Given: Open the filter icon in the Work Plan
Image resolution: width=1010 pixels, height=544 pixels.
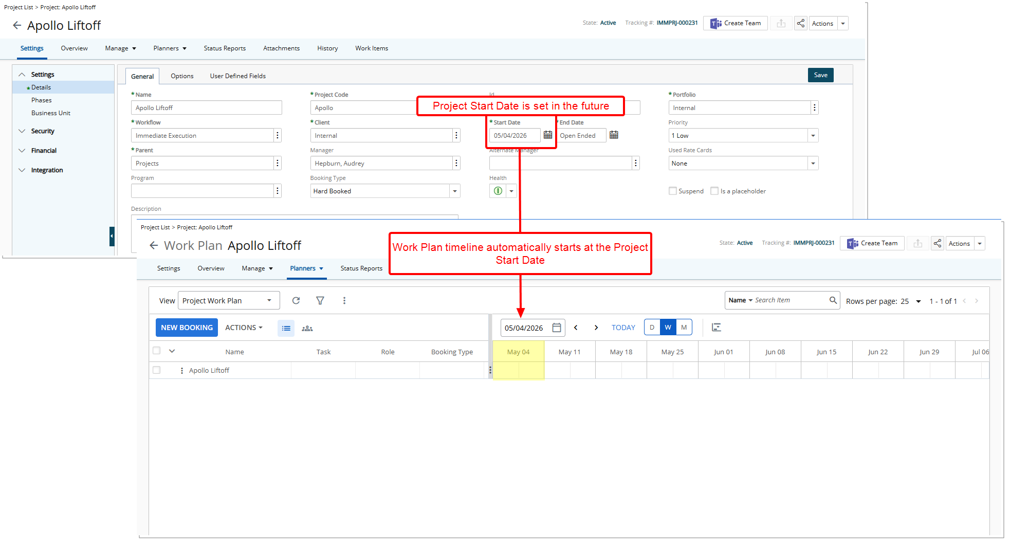Looking at the screenshot, I should pyautogui.click(x=320, y=300).
